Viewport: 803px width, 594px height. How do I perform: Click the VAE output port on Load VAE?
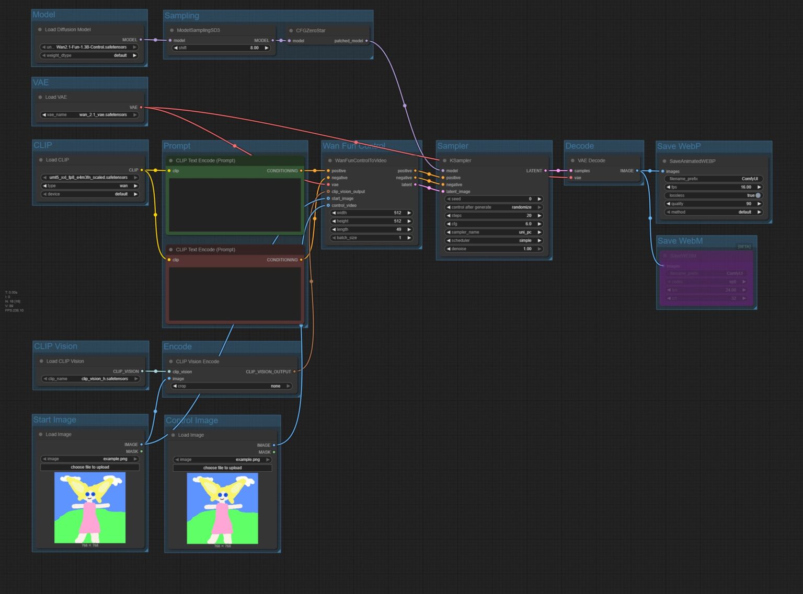click(141, 108)
